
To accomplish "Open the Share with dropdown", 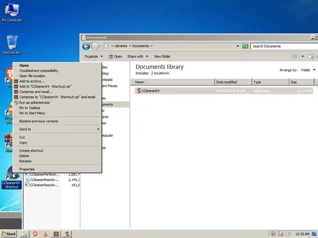I will [138, 56].
